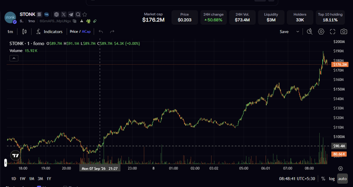
Task: Click the 23:00 time axis label
Action: [x=132, y=168]
